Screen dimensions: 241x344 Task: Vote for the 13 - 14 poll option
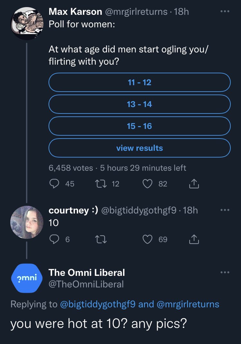coord(139,104)
